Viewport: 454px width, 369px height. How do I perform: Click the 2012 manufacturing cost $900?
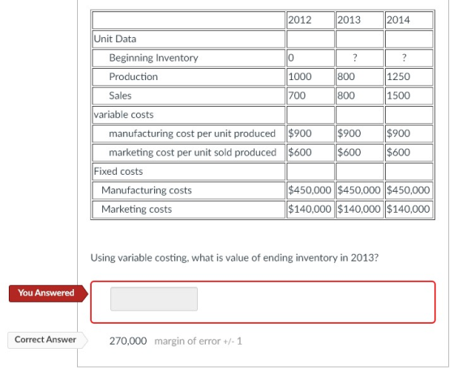[300, 134]
